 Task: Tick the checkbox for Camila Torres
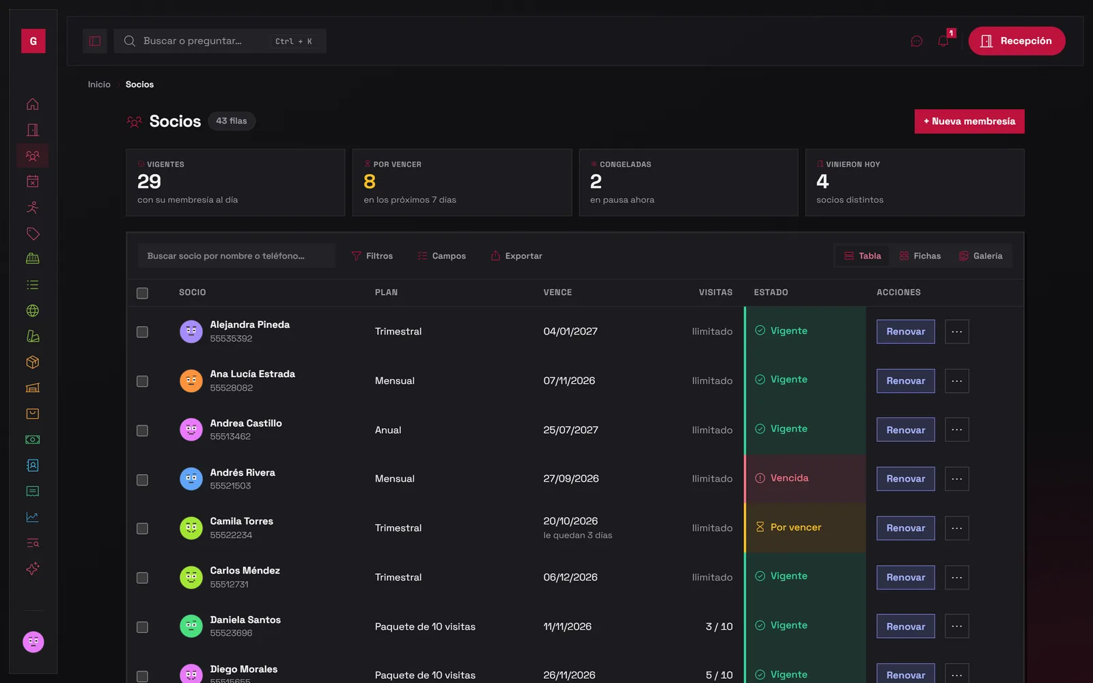pyautogui.click(x=142, y=529)
